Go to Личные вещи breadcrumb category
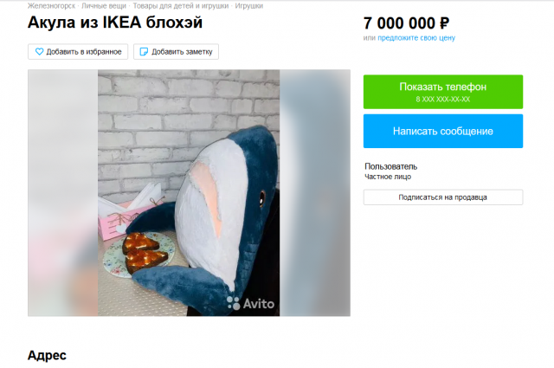 tap(104, 6)
